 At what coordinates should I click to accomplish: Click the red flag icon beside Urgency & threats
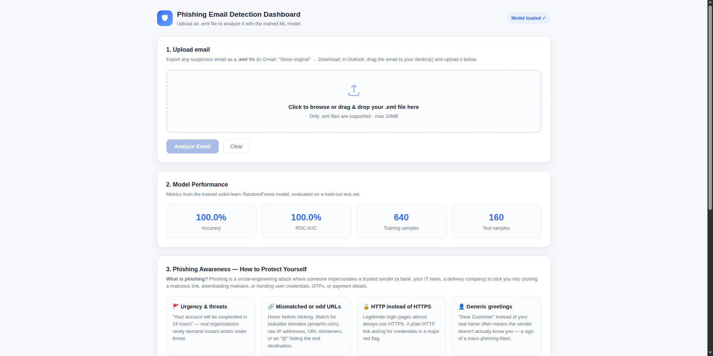(x=176, y=307)
